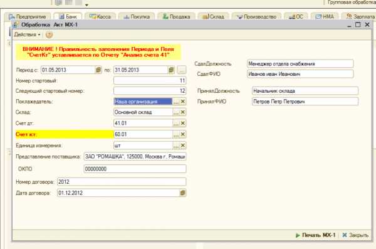Close the Акт МХ-1 window
The image size is (376, 249).
click(x=367, y=24)
